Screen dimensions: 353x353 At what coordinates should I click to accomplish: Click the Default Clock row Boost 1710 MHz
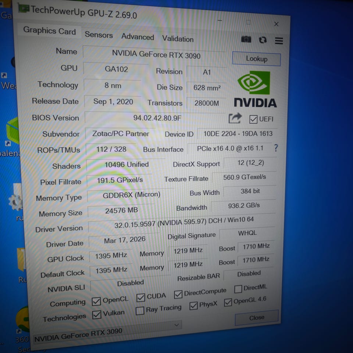click(x=256, y=260)
